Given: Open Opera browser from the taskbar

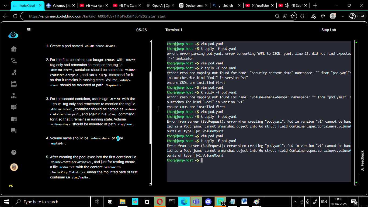Looking at the screenshot, I should click(160, 202).
